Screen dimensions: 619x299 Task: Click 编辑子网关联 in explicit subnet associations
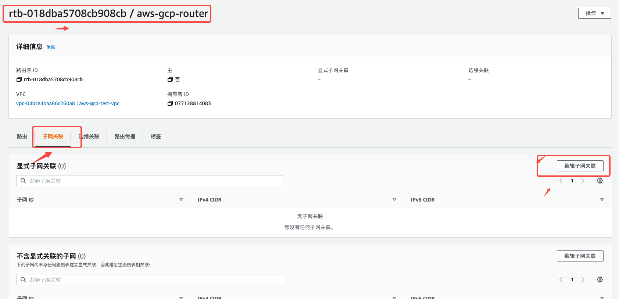580,166
